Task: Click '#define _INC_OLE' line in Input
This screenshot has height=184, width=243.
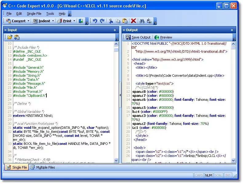Action: pos(27,51)
